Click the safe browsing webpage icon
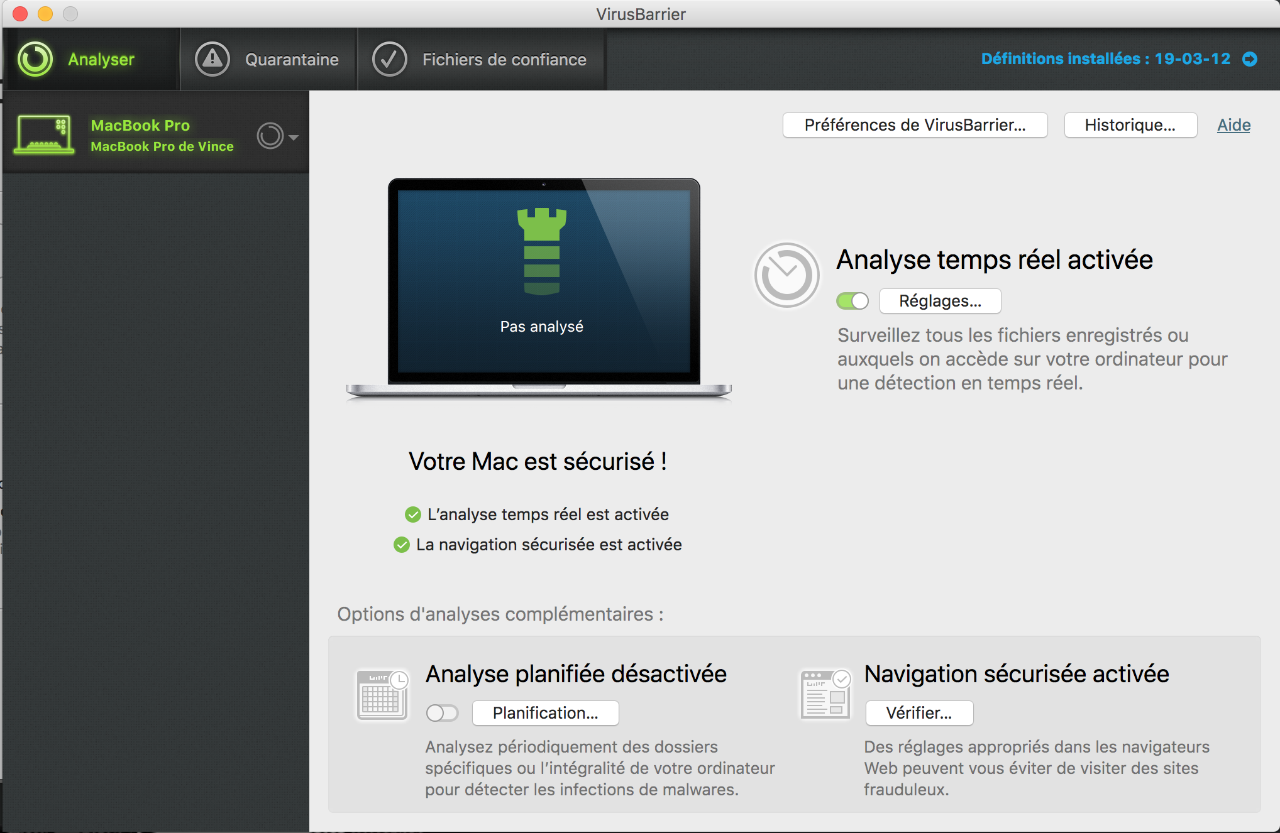 pyautogui.click(x=825, y=695)
